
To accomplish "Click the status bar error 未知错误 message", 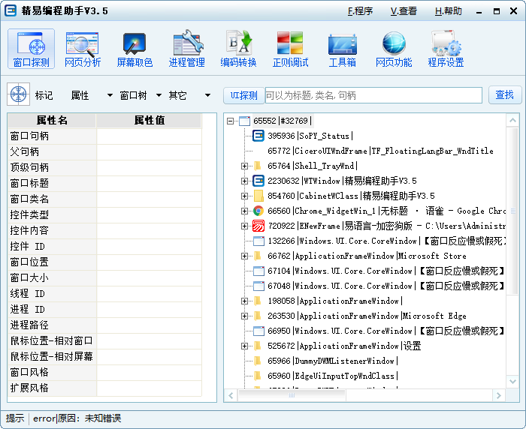I will pyautogui.click(x=77, y=418).
